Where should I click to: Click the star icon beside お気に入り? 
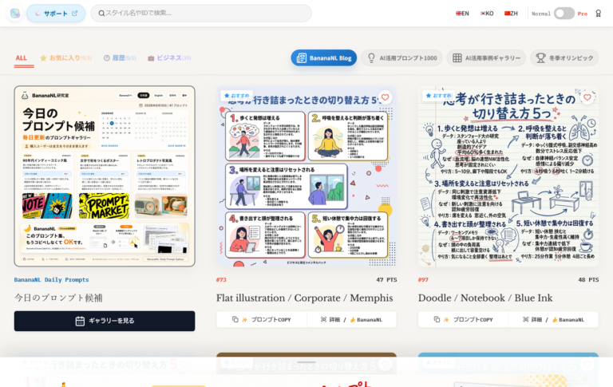pos(43,58)
